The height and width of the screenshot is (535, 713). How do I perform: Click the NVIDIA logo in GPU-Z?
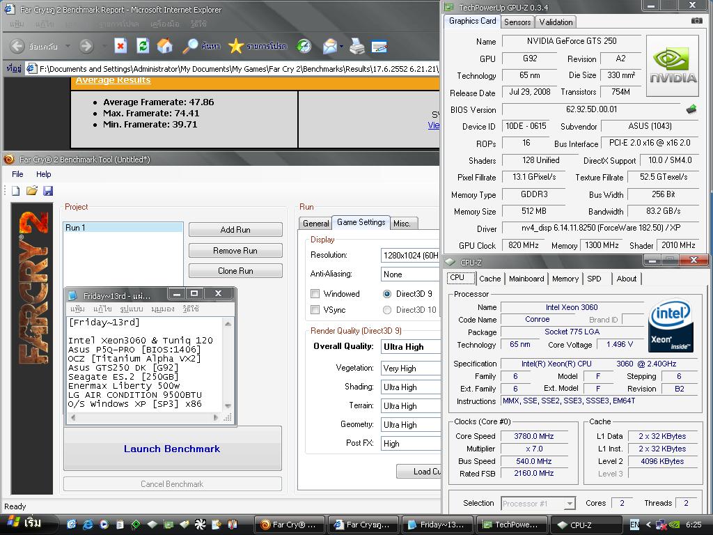click(x=673, y=66)
